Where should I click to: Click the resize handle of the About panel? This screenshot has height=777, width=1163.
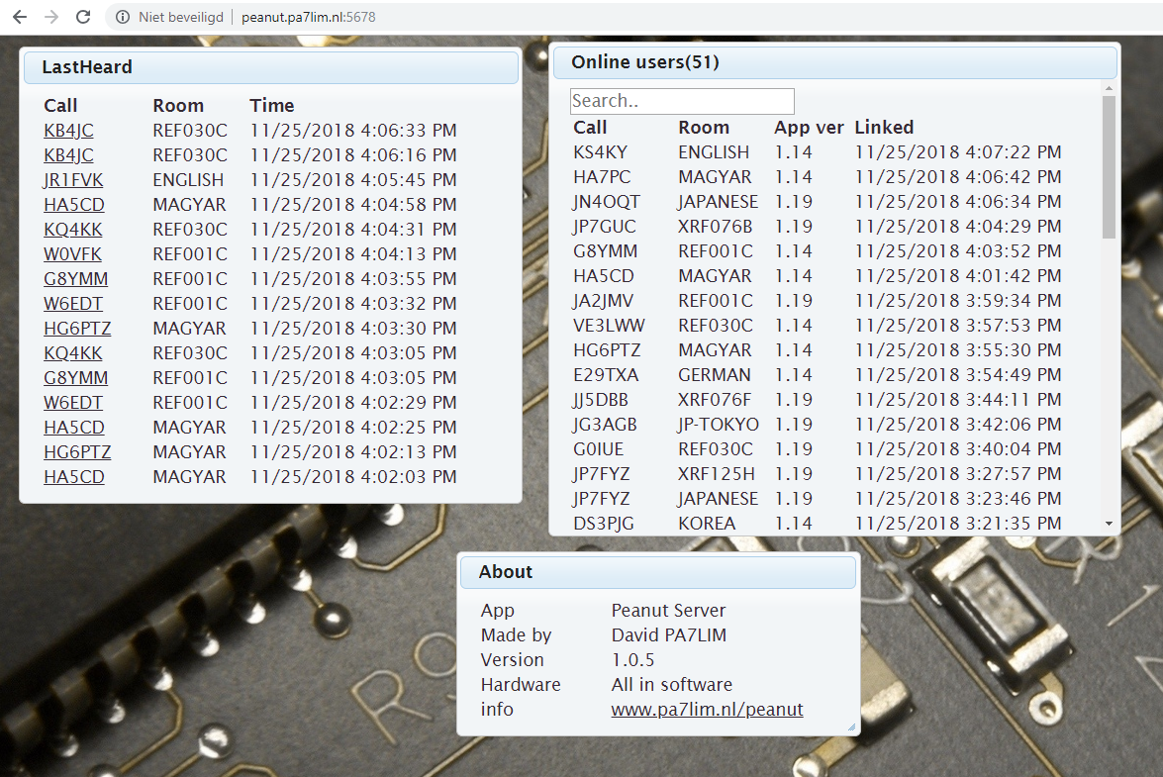coord(851,727)
